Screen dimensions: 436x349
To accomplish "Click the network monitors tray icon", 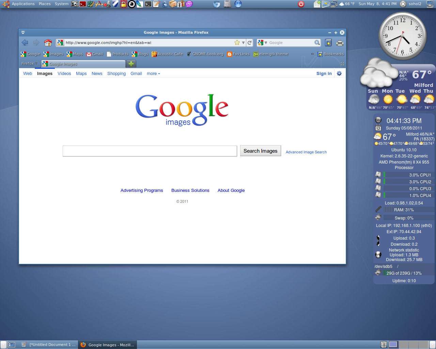I will pos(334,4).
